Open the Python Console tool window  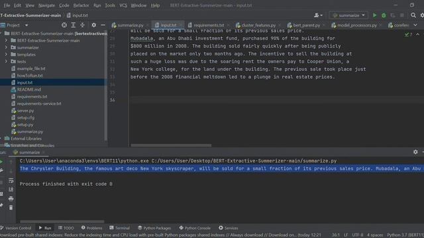[x=195, y=228]
